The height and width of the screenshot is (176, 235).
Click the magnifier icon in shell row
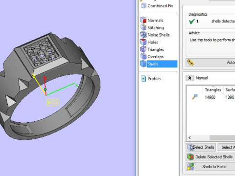point(195,96)
